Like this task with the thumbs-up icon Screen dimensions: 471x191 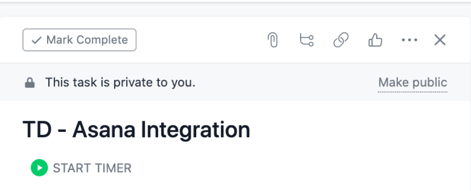coord(375,40)
